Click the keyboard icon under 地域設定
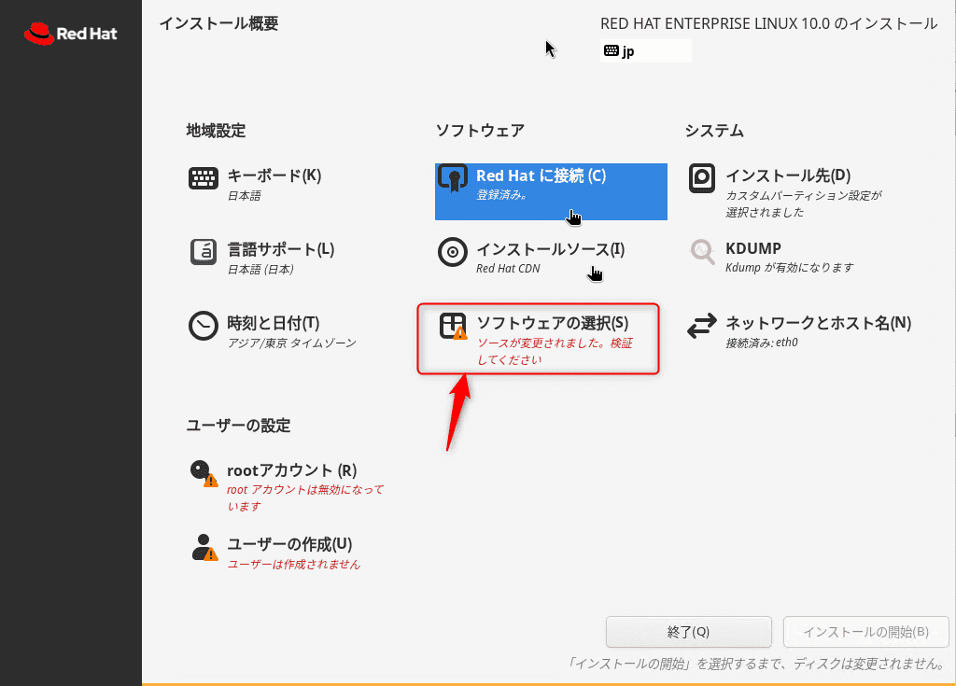 coord(203,178)
